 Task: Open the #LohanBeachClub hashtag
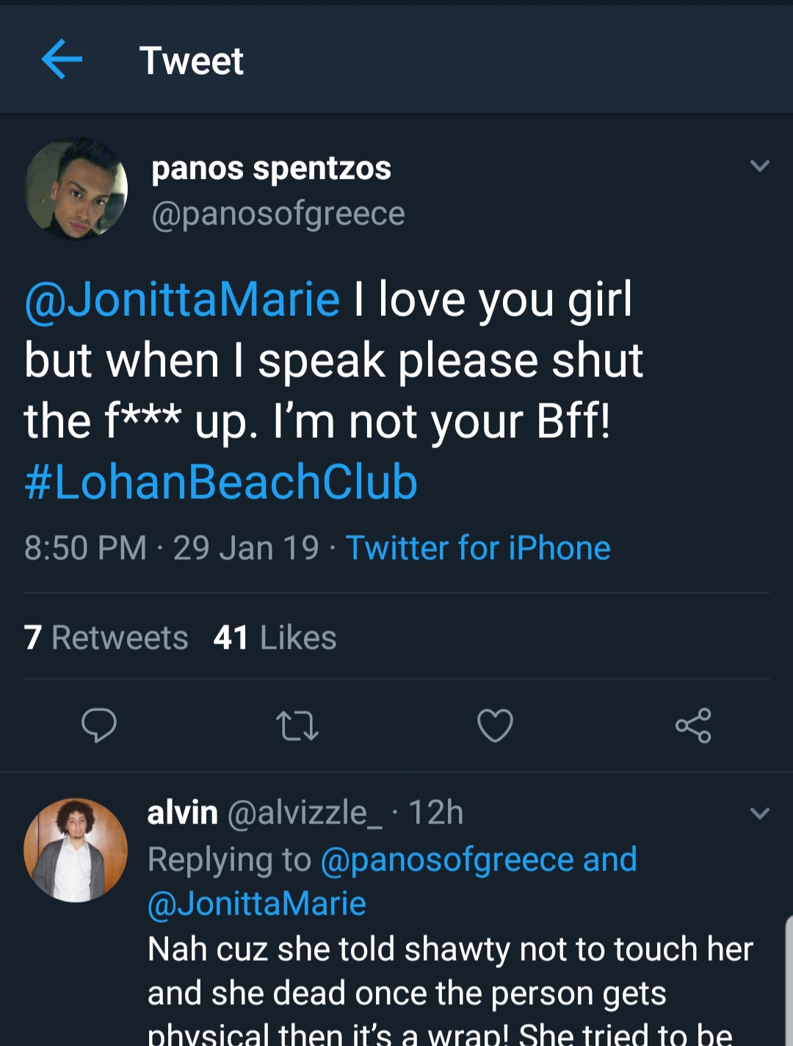coord(221,482)
